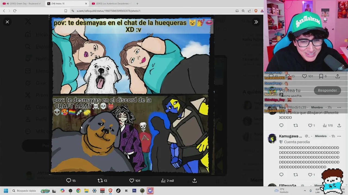This screenshot has width=348, height=195.
Task: Bookmark this page in address bar
Action: click(66, 11)
